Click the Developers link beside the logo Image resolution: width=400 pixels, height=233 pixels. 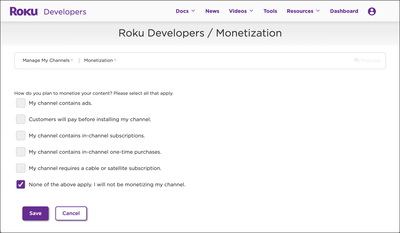[65, 12]
